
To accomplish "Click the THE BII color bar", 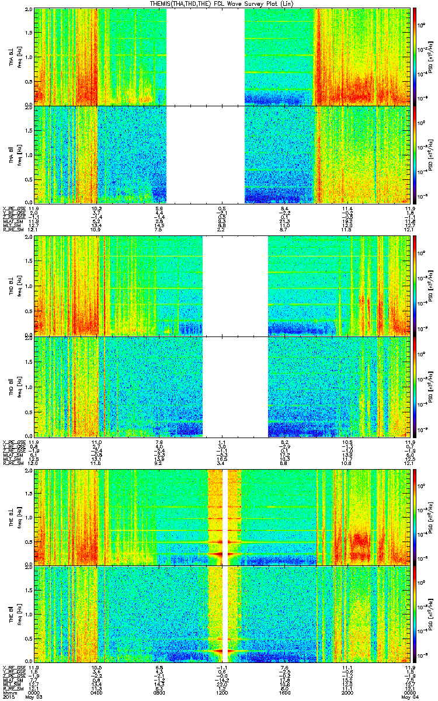I will click(x=415, y=614).
